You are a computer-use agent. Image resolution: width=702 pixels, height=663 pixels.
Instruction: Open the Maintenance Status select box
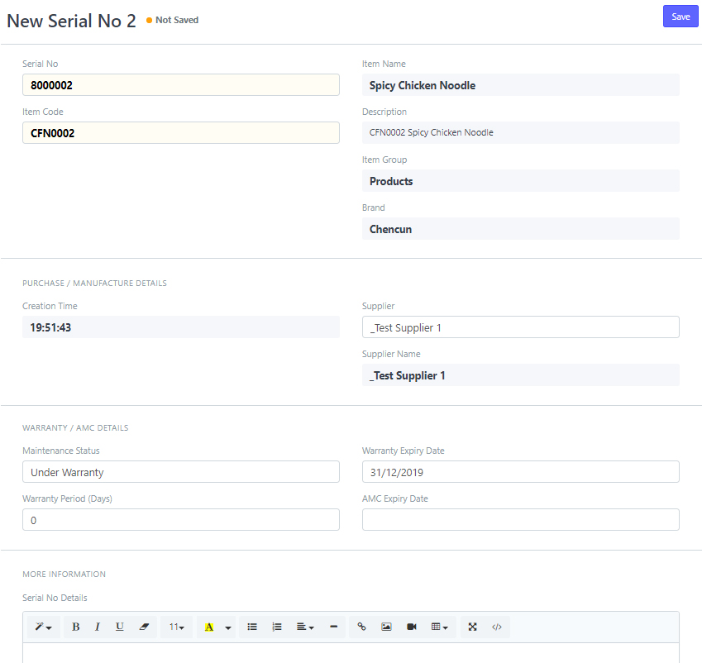(181, 472)
